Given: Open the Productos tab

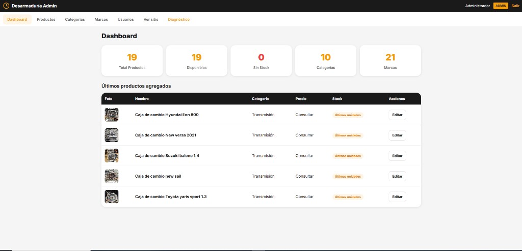Looking at the screenshot, I should (x=46, y=19).
